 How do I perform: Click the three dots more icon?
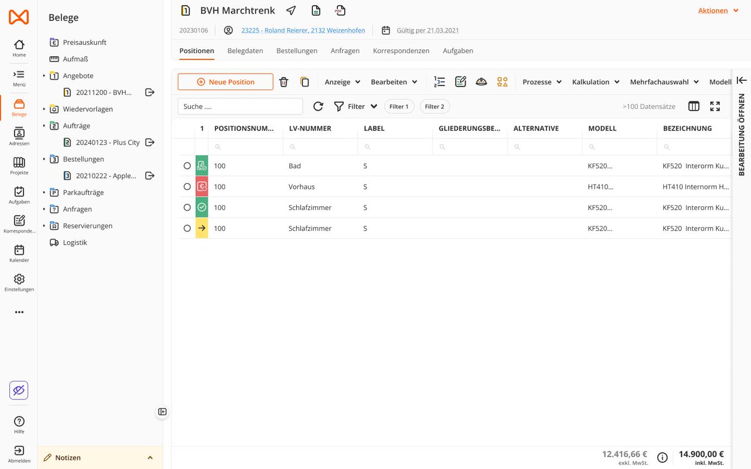tap(19, 312)
